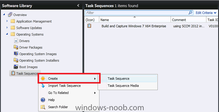
Task: Open the Operating System Images icon
Action: [x=16, y=54]
